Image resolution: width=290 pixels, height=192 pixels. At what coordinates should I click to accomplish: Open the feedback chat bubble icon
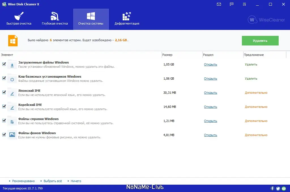coord(232,4)
